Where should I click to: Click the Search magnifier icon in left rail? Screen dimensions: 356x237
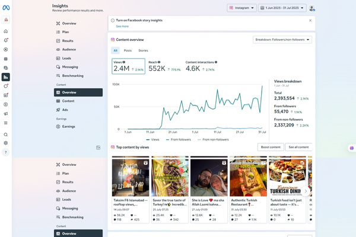[6, 134]
